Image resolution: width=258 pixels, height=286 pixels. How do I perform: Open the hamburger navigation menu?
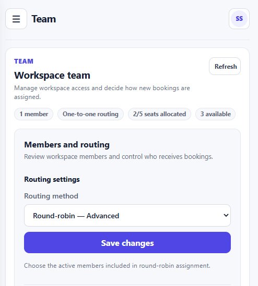click(16, 19)
